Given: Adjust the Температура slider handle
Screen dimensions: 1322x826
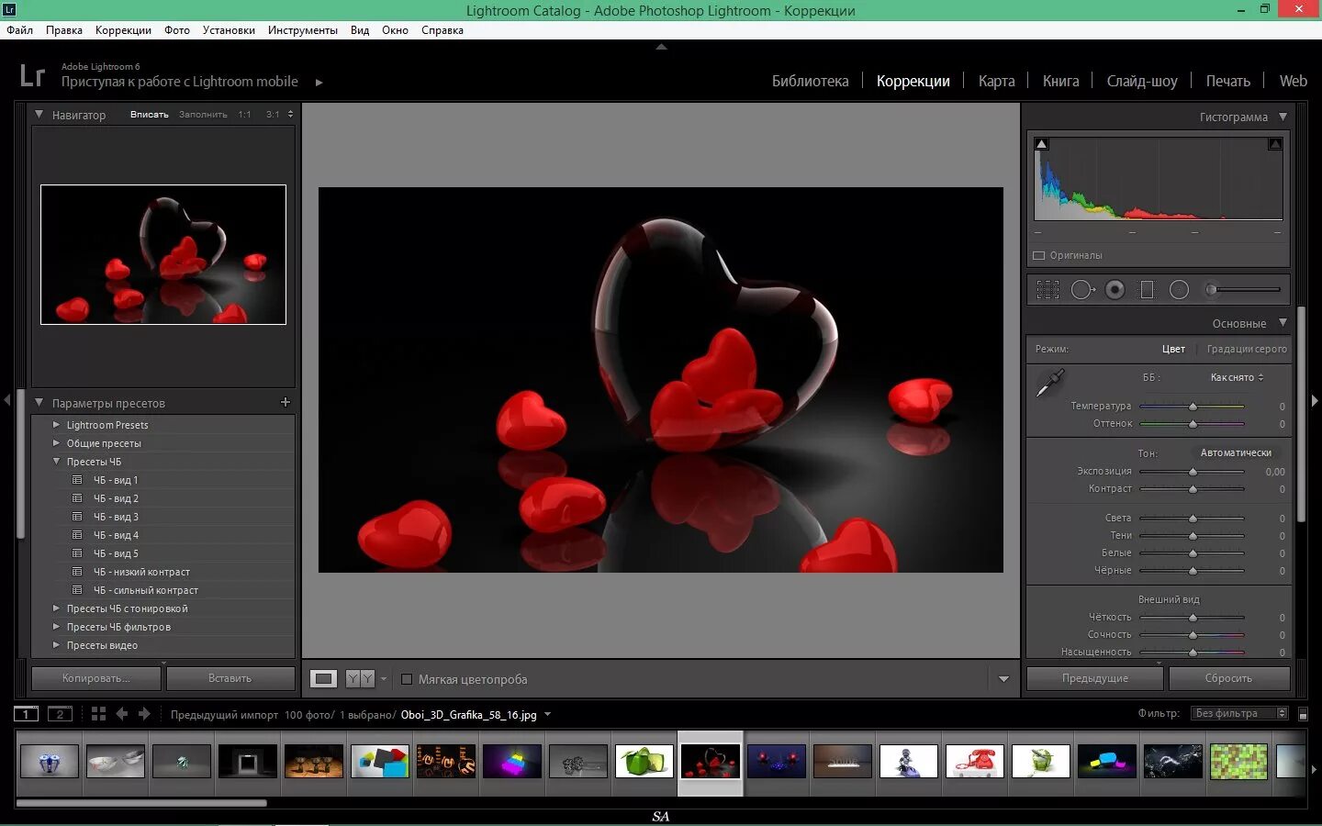Looking at the screenshot, I should [x=1193, y=406].
